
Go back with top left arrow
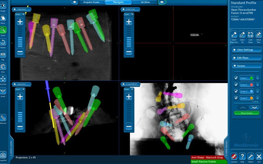(74, 2)
